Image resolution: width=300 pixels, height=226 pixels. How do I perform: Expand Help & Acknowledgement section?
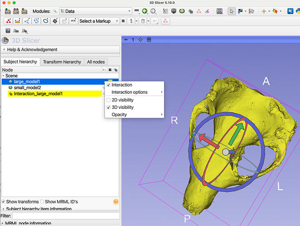[32, 49]
